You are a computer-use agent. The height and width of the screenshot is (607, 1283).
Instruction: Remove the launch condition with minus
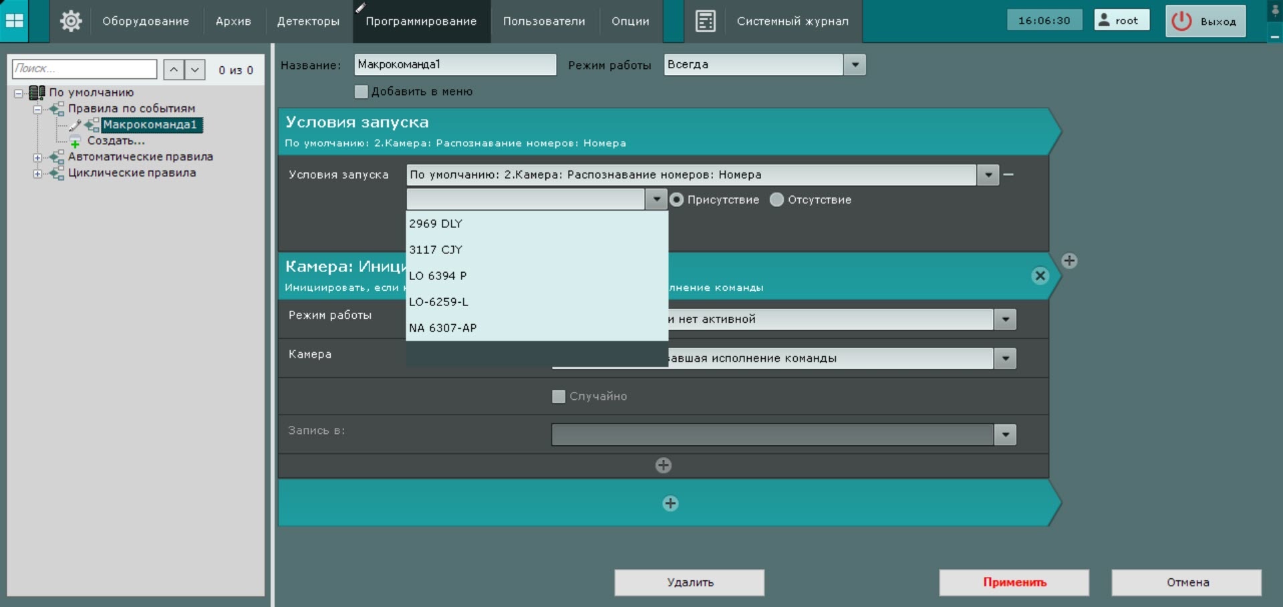point(1008,174)
